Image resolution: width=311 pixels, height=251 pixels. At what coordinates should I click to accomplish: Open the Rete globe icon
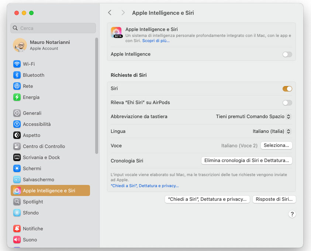pyautogui.click(x=17, y=86)
